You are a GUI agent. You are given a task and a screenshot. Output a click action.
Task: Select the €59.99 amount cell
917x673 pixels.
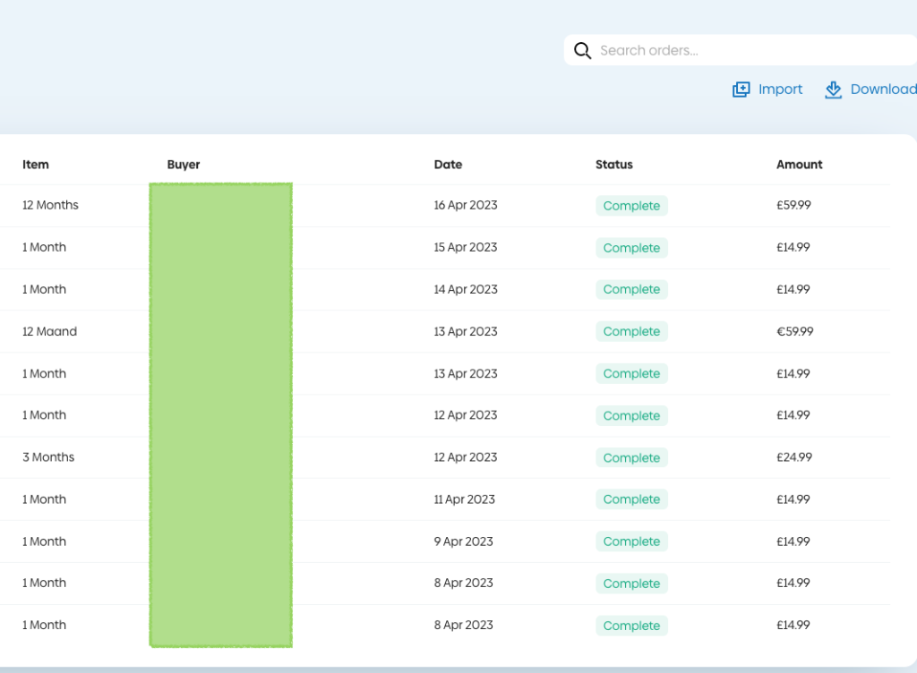(794, 331)
